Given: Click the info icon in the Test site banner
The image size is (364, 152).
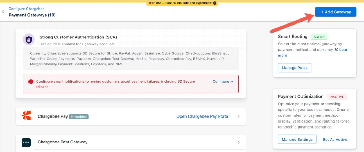Looking at the screenshot, I should point(215,3).
